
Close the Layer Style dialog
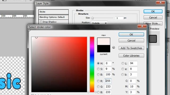161,2
